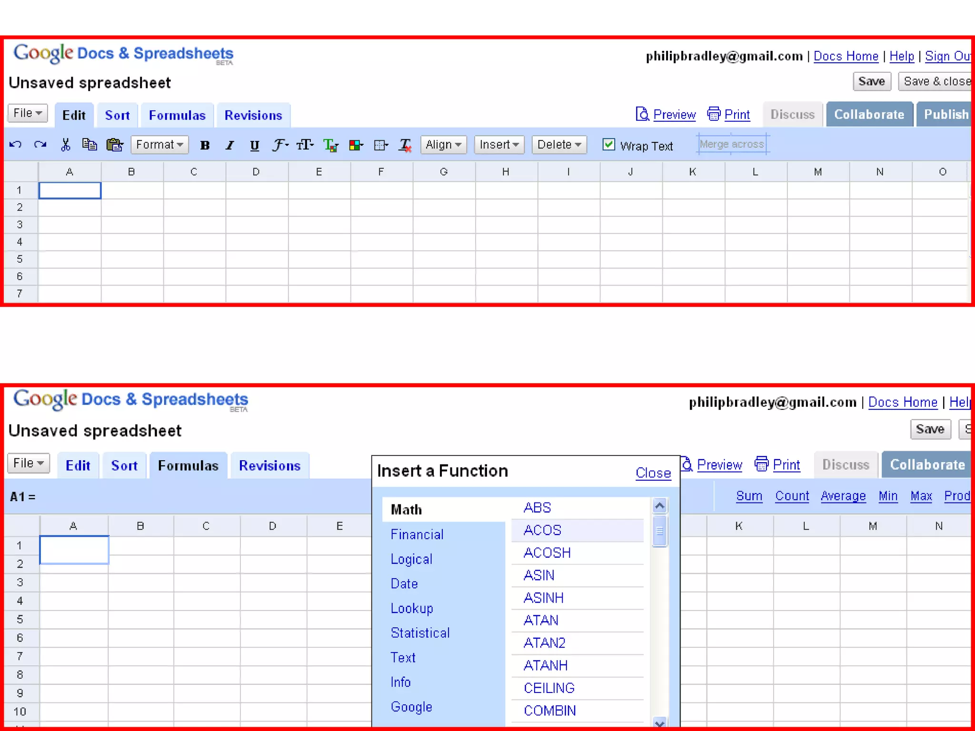Screen dimensions: 975x731
Task: Open the Align dropdown menu
Action: pyautogui.click(x=443, y=145)
